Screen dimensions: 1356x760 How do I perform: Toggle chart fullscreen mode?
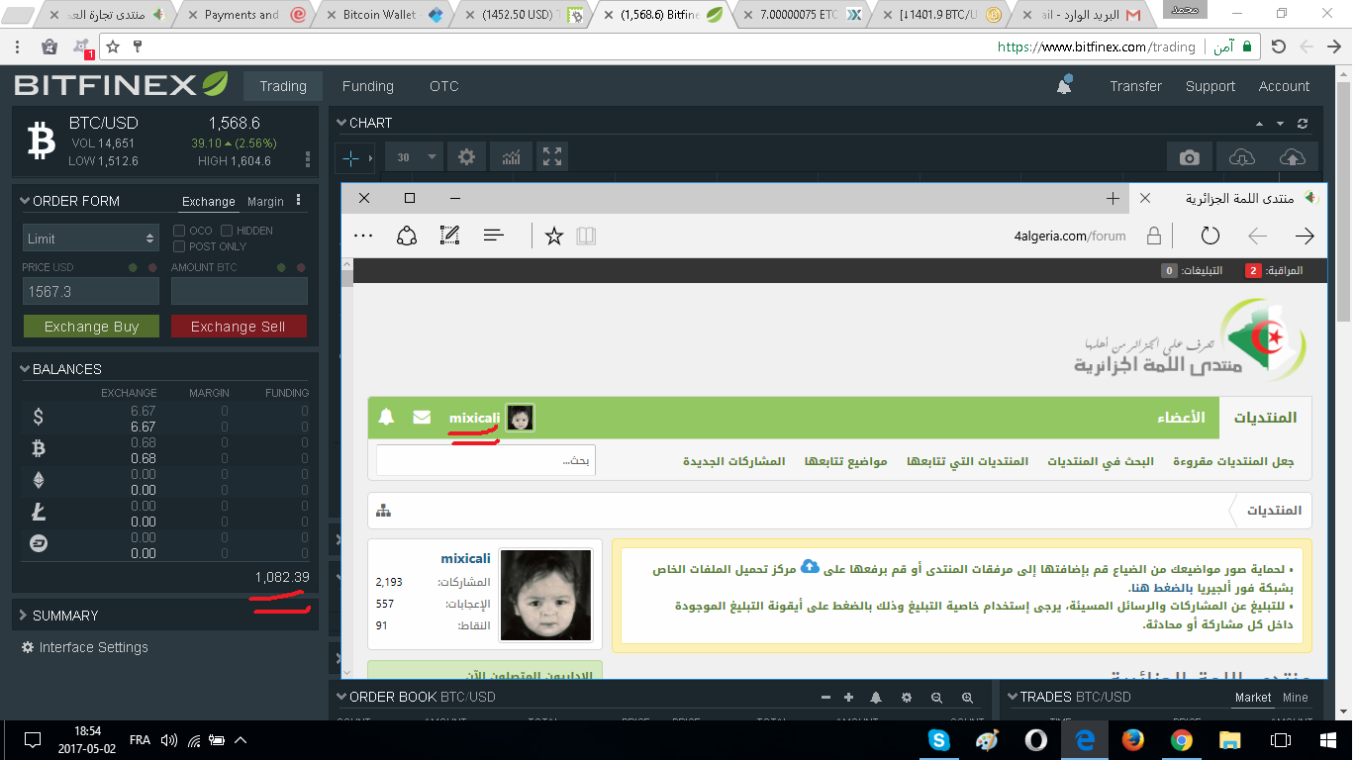[x=552, y=157]
